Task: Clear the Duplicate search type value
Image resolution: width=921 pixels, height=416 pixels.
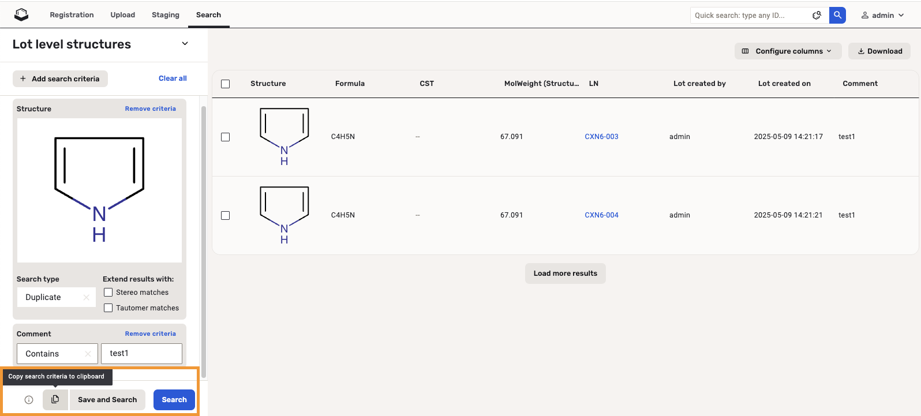Action: coord(87,298)
